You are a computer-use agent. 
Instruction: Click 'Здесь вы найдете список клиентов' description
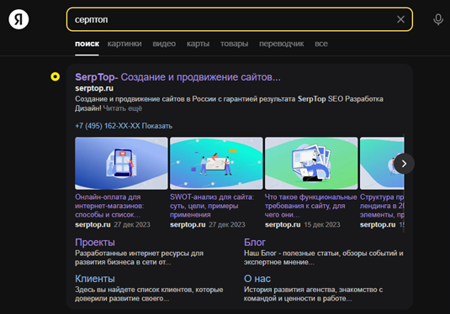(149, 294)
